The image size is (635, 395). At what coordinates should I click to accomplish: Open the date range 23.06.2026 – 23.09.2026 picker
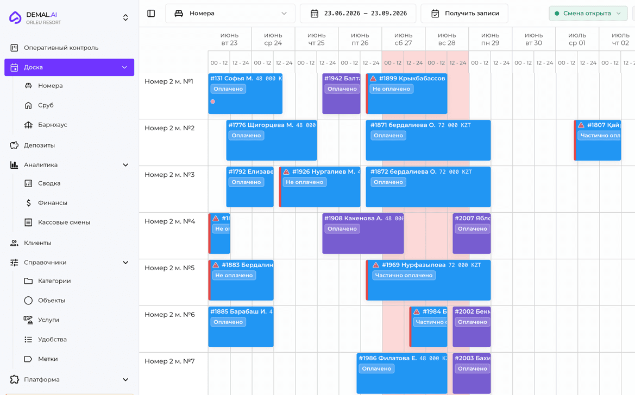[358, 14]
